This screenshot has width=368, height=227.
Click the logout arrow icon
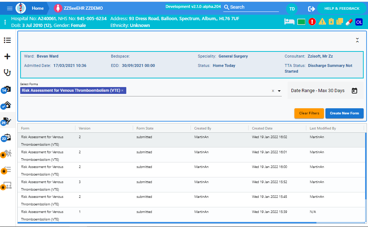[311, 9]
